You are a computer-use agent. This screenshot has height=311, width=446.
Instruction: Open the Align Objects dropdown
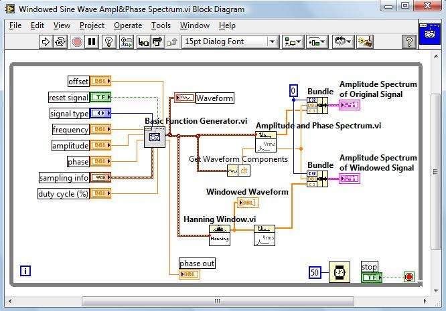click(x=293, y=41)
